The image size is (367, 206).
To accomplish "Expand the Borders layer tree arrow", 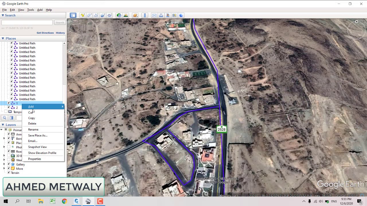I will (4, 138).
